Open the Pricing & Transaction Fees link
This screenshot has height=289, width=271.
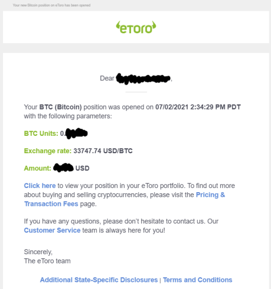(211, 195)
